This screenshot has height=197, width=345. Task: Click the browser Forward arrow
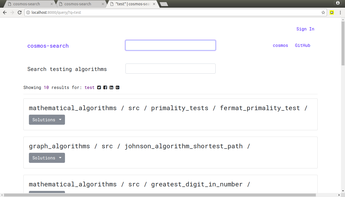click(12, 12)
